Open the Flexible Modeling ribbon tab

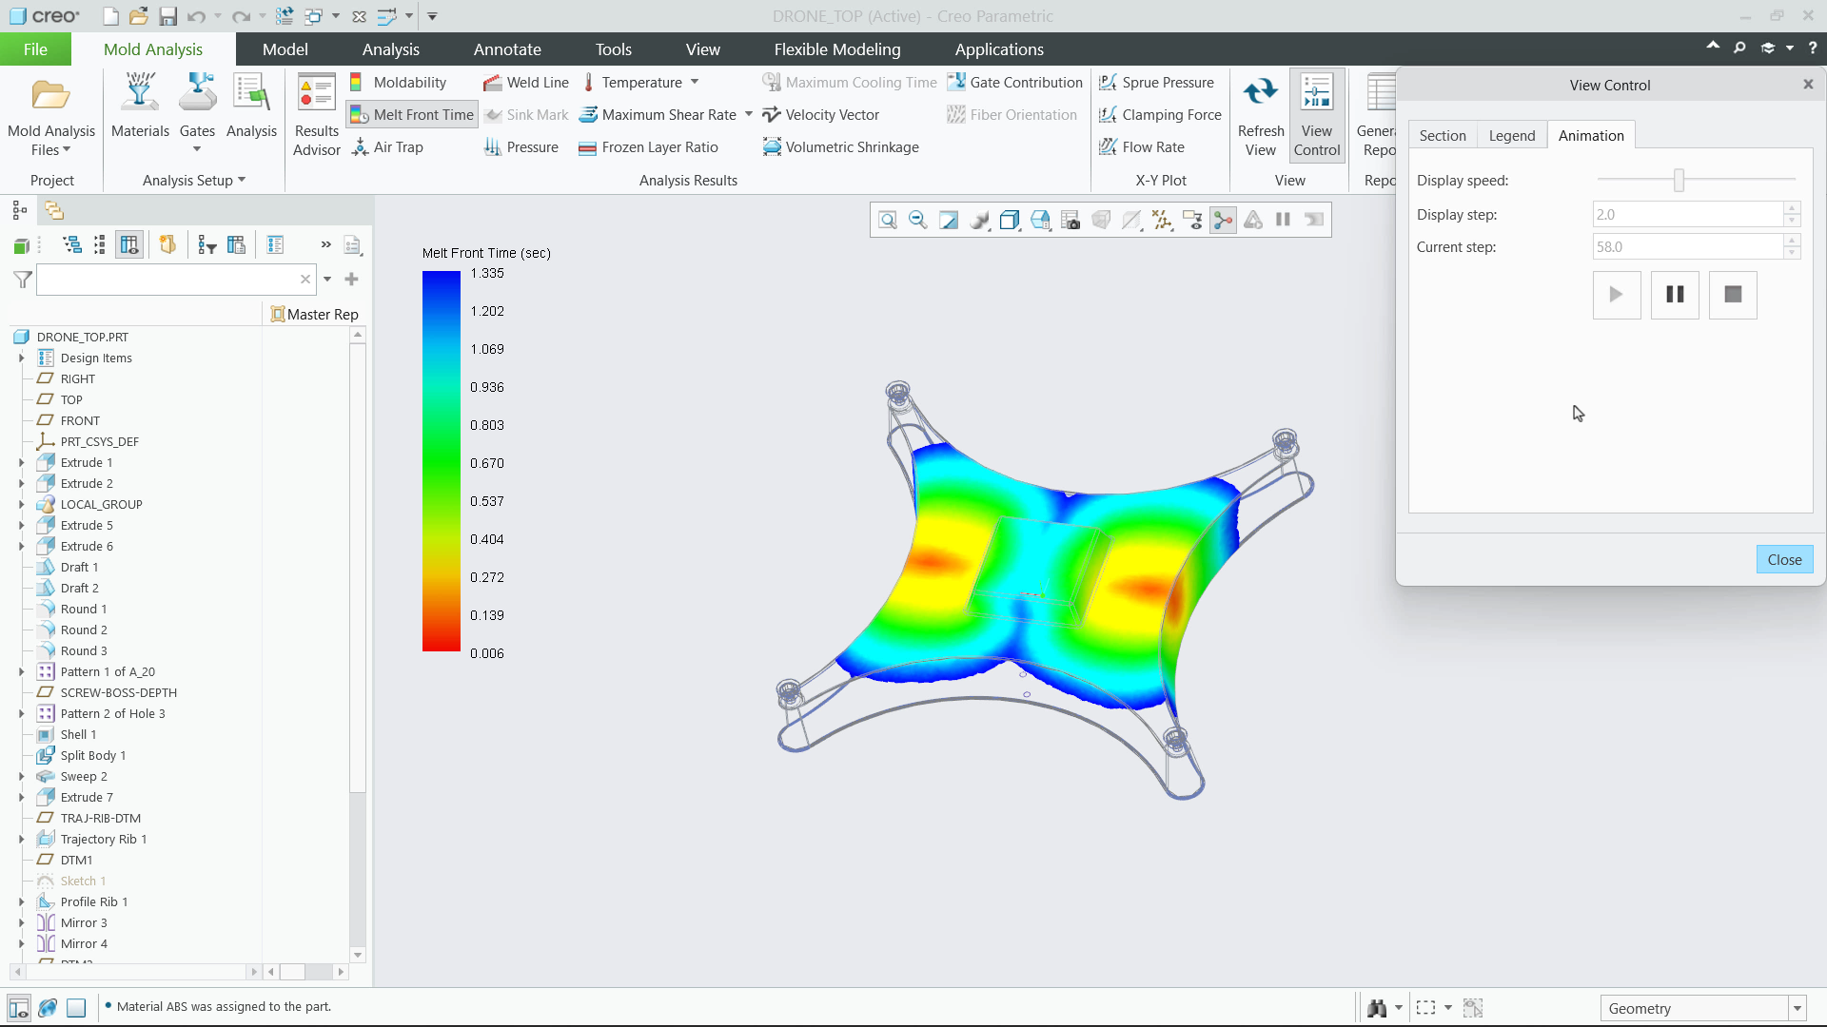(x=836, y=48)
